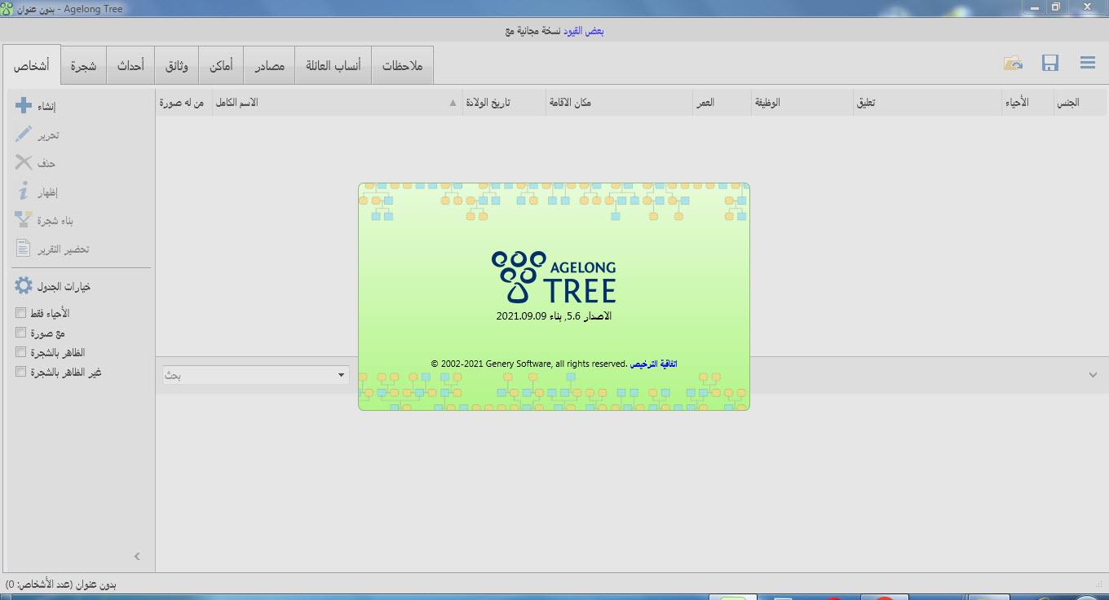Click the تحضير التقرير (prepare report) icon
The height and width of the screenshot is (600, 1109).
tap(24, 249)
